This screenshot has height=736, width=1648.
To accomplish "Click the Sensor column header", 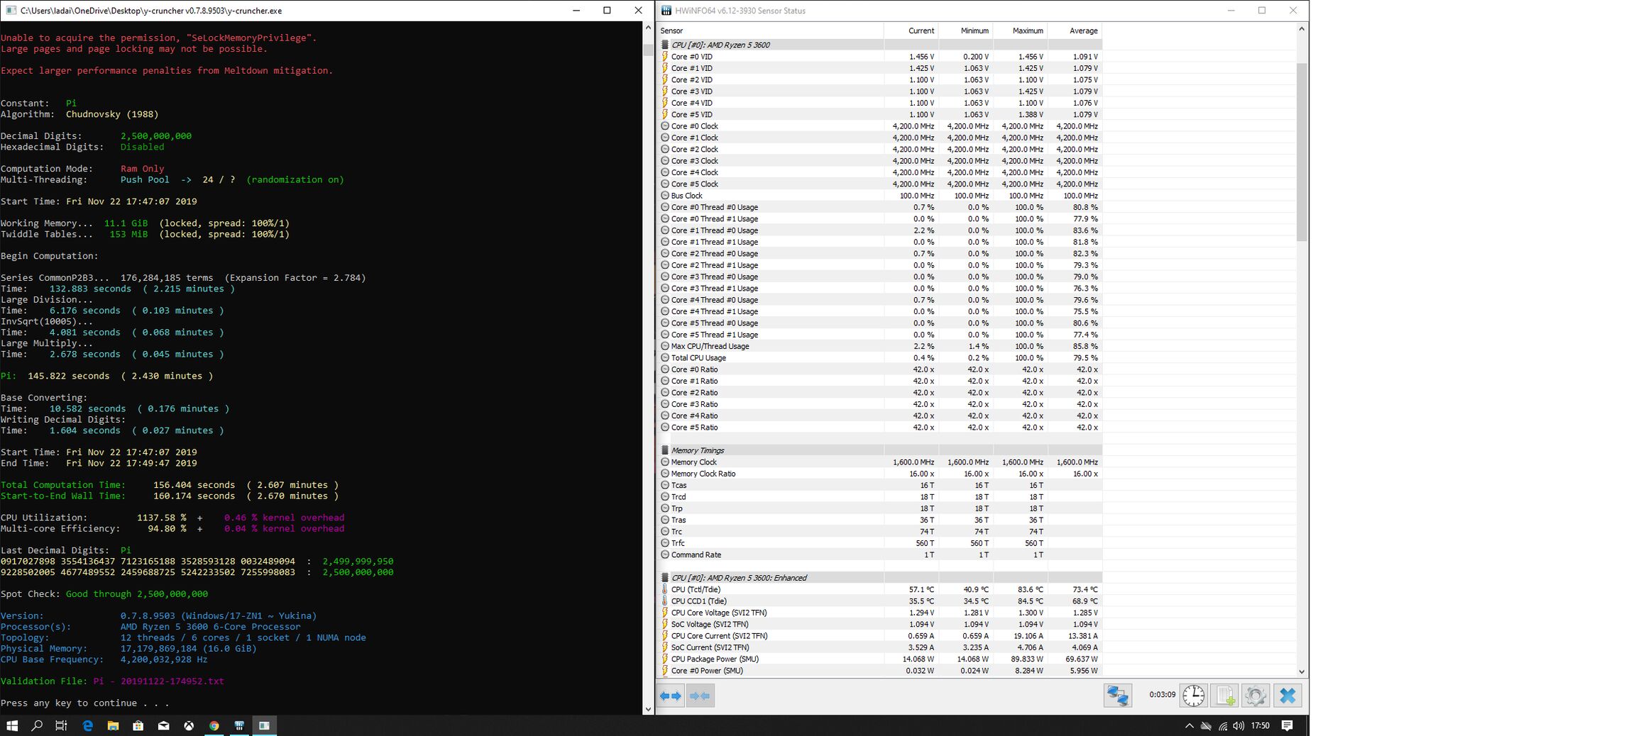I will point(770,30).
